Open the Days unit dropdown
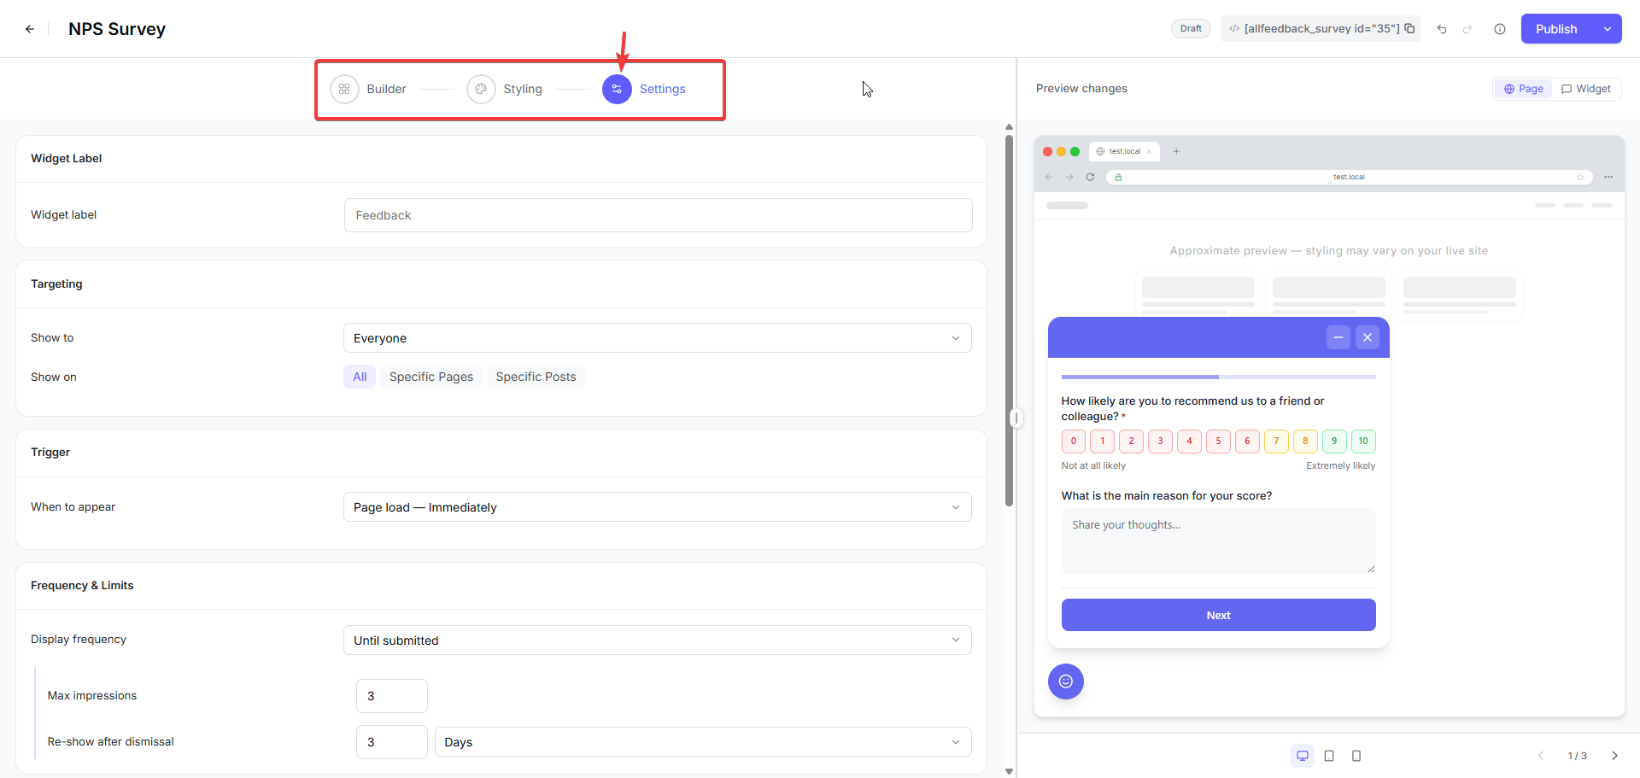The height and width of the screenshot is (778, 1640). (x=703, y=742)
